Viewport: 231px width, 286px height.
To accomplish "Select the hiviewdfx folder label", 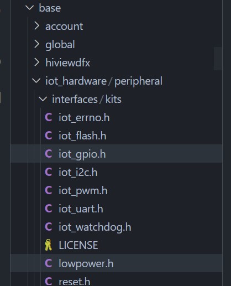I will coord(68,63).
